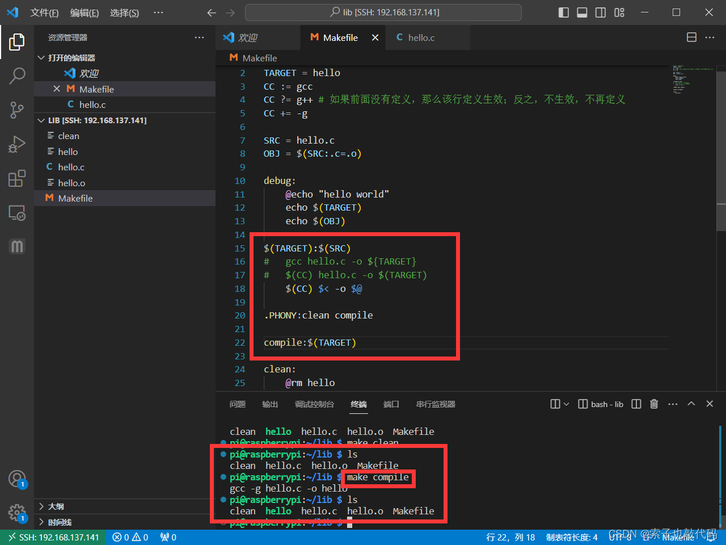Click the forwarded ports indicator in status bar

(168, 538)
